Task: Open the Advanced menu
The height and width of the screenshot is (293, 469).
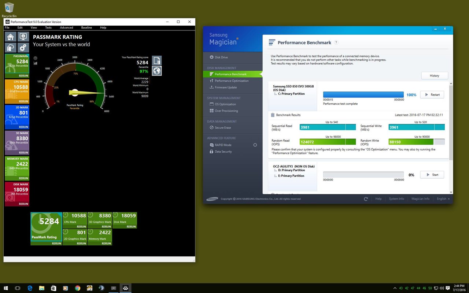Action: pos(66,27)
